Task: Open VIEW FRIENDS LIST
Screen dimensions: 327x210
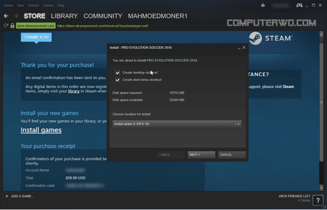Action: click(x=294, y=196)
